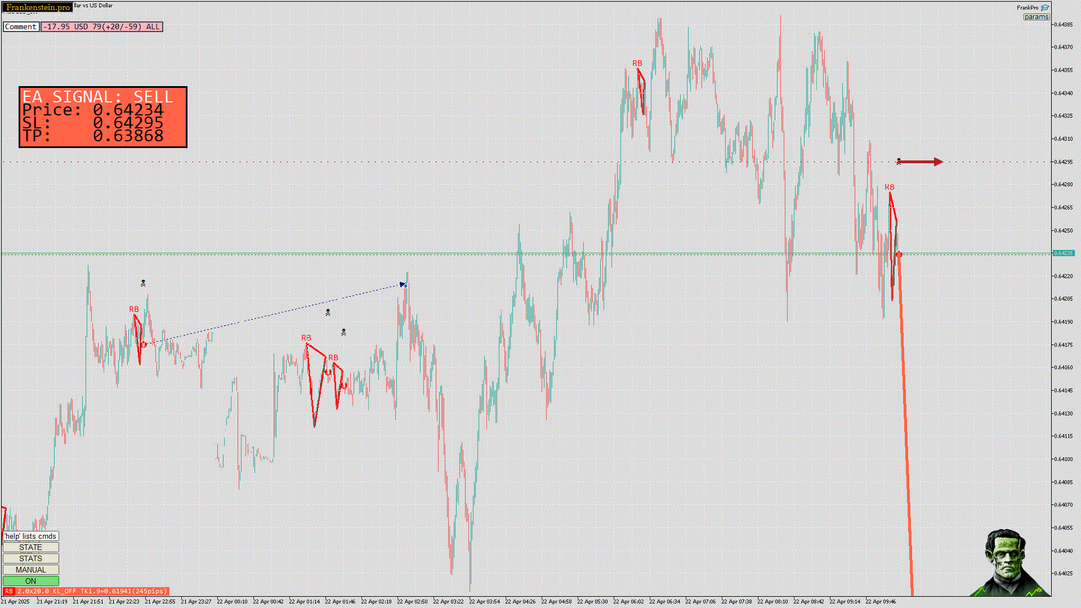
Task: Open the params button
Action: 1036,17
